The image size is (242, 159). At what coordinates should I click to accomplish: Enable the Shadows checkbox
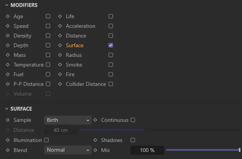133,140
